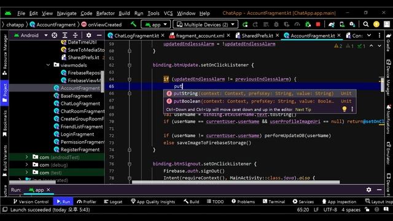Expand the com (test) folder
Viewport: 393px width, 221px height.
click(x=27, y=173)
